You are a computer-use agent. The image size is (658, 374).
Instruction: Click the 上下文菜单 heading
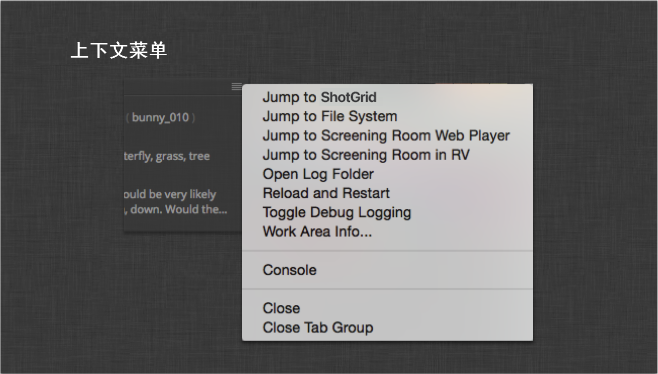point(119,51)
